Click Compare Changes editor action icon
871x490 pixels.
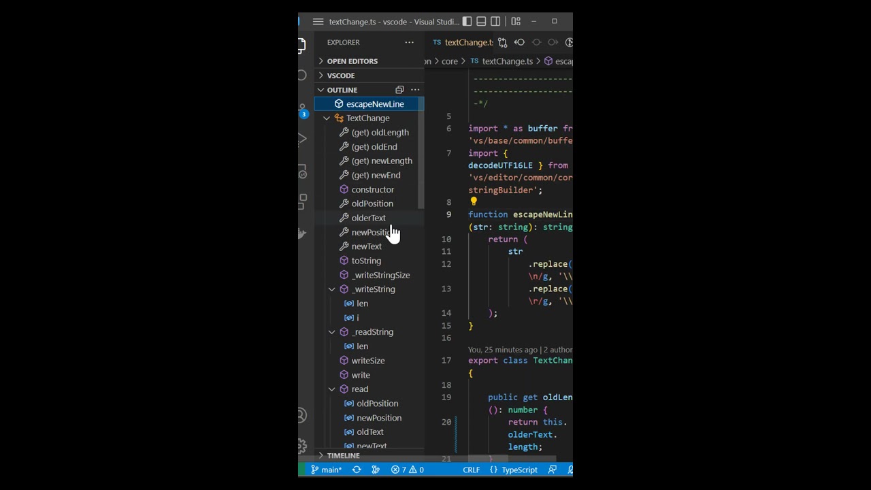click(502, 42)
